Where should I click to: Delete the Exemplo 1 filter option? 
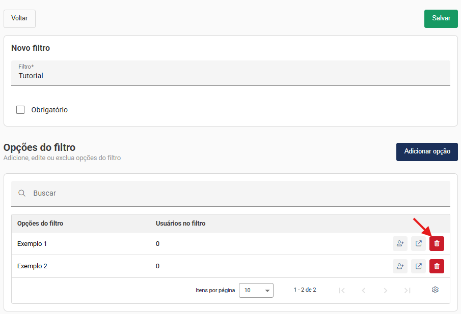pos(437,244)
